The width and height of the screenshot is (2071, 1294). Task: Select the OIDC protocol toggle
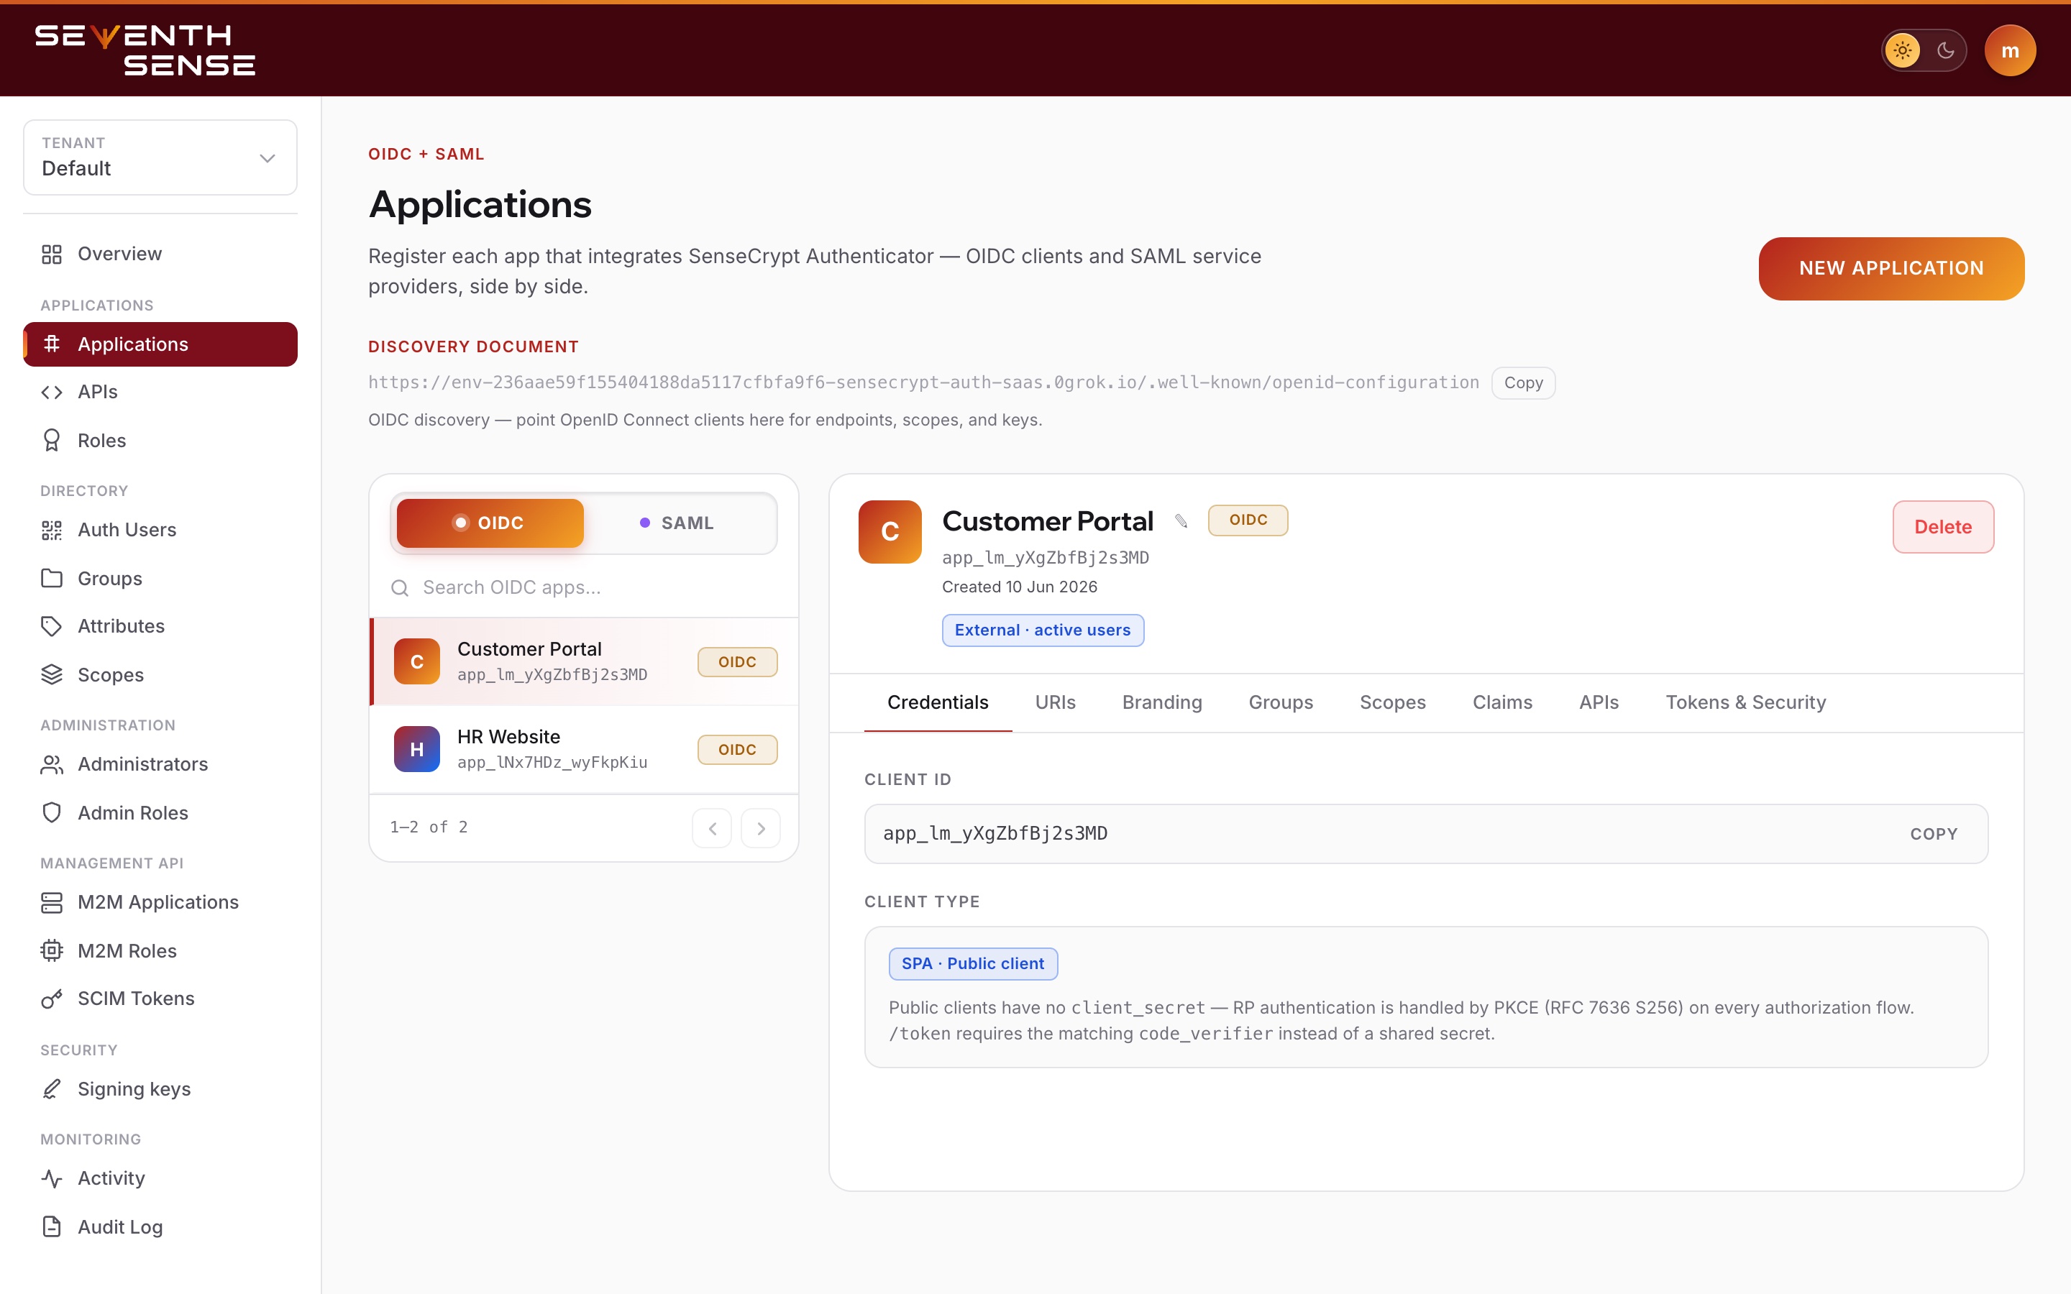tap(490, 523)
